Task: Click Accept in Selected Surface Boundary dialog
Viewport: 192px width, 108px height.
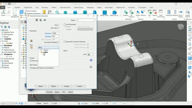Action: tap(67, 86)
